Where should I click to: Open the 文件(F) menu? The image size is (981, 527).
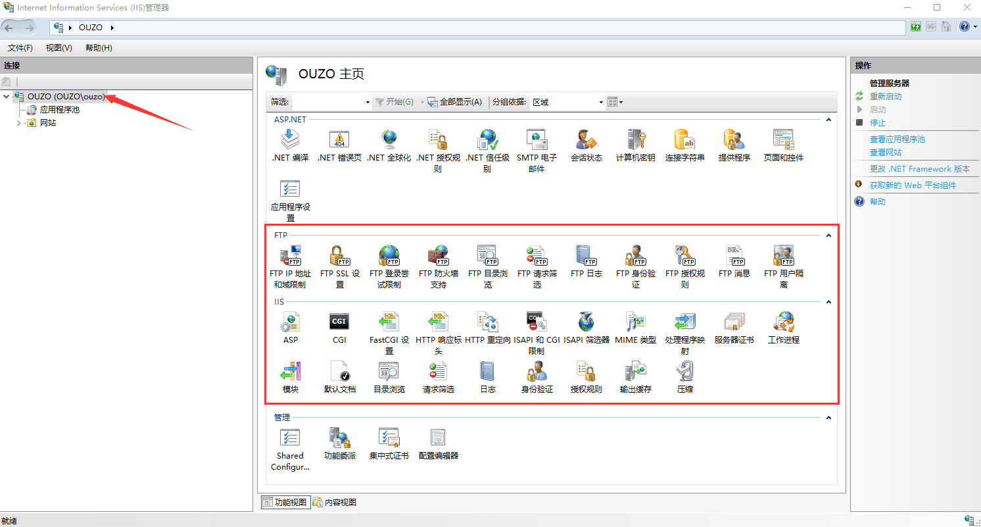pyautogui.click(x=20, y=48)
